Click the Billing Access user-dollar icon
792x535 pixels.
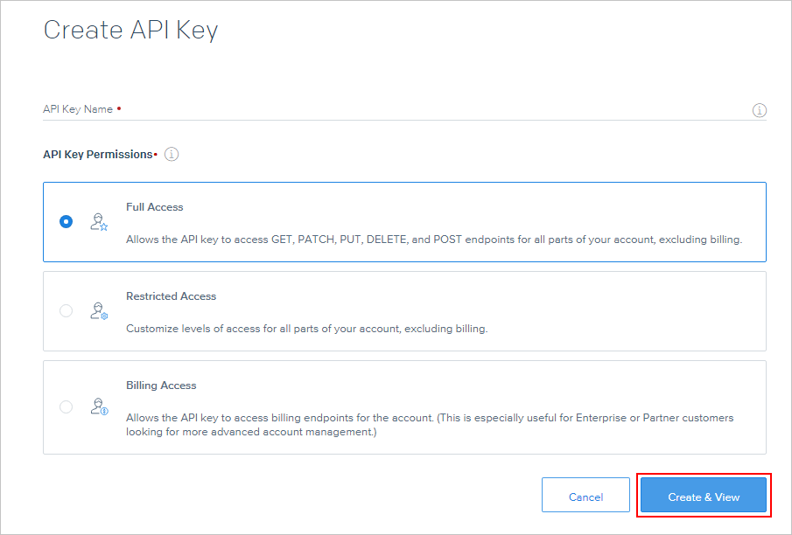pos(99,406)
